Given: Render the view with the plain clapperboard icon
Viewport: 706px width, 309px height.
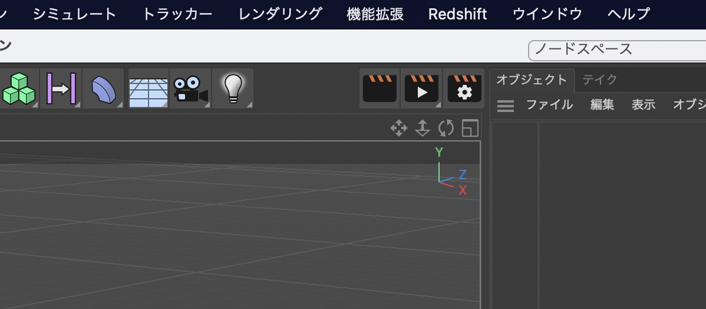Looking at the screenshot, I should [x=380, y=88].
